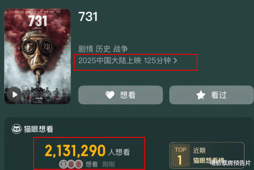The image size is (254, 170).
Task: Open the middle red masked avatar
Action: tap(71, 164)
